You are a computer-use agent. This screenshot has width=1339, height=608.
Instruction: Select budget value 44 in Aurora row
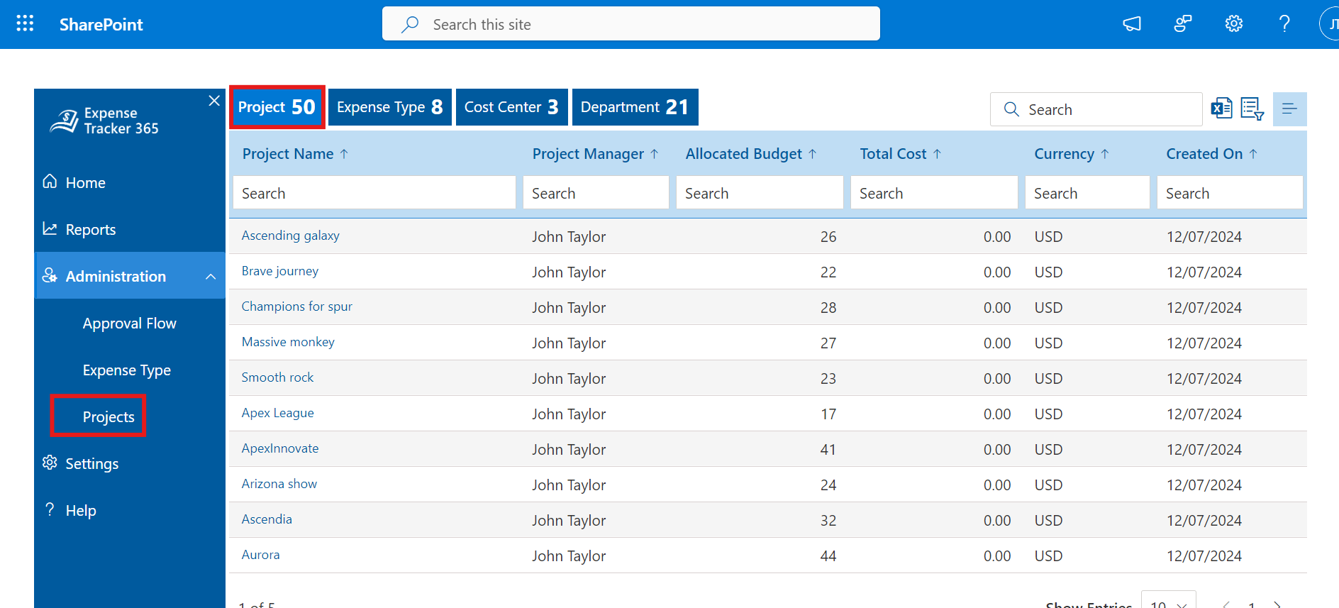(828, 556)
